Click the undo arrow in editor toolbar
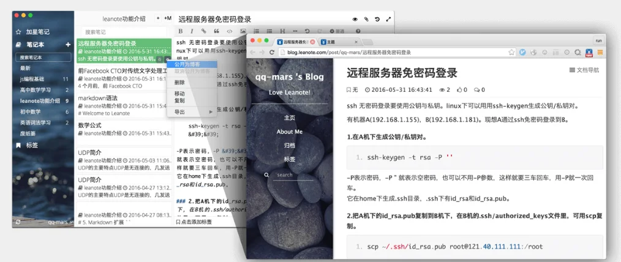621x262 pixels. click(x=307, y=31)
